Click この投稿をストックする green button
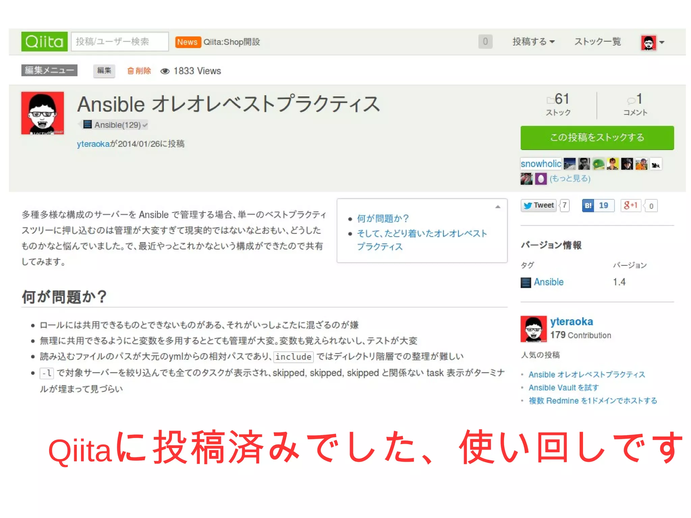Viewport: 691px width, 518px height. [x=597, y=138]
